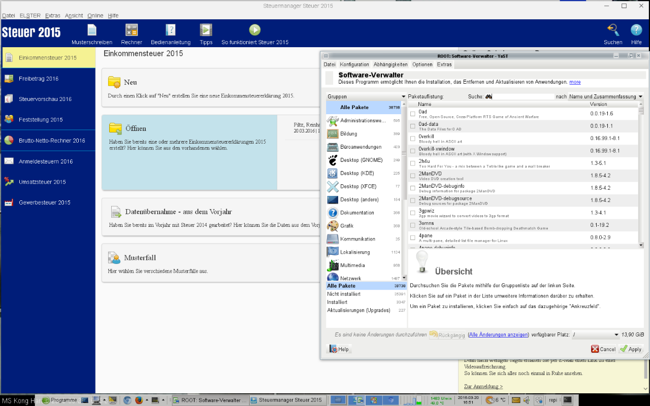Image resolution: width=650 pixels, height=406 pixels.
Task: Open YaST Optionen menu
Action: tap(422, 64)
